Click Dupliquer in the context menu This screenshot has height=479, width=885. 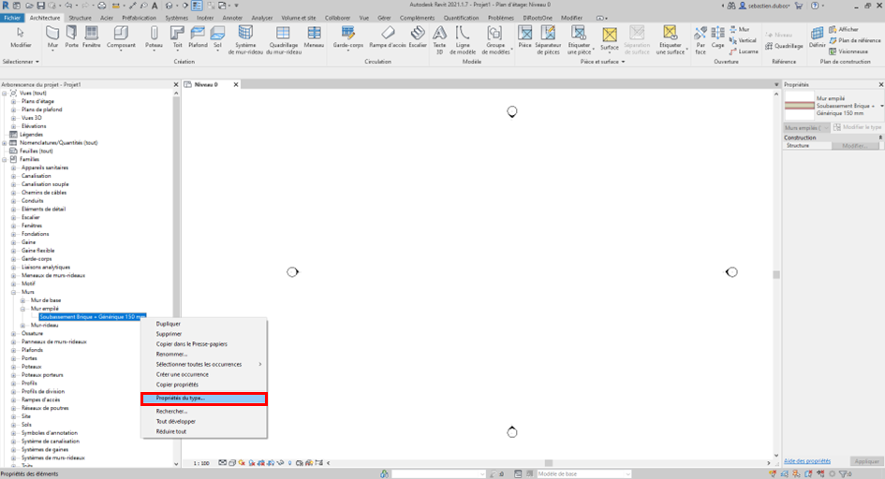click(169, 324)
